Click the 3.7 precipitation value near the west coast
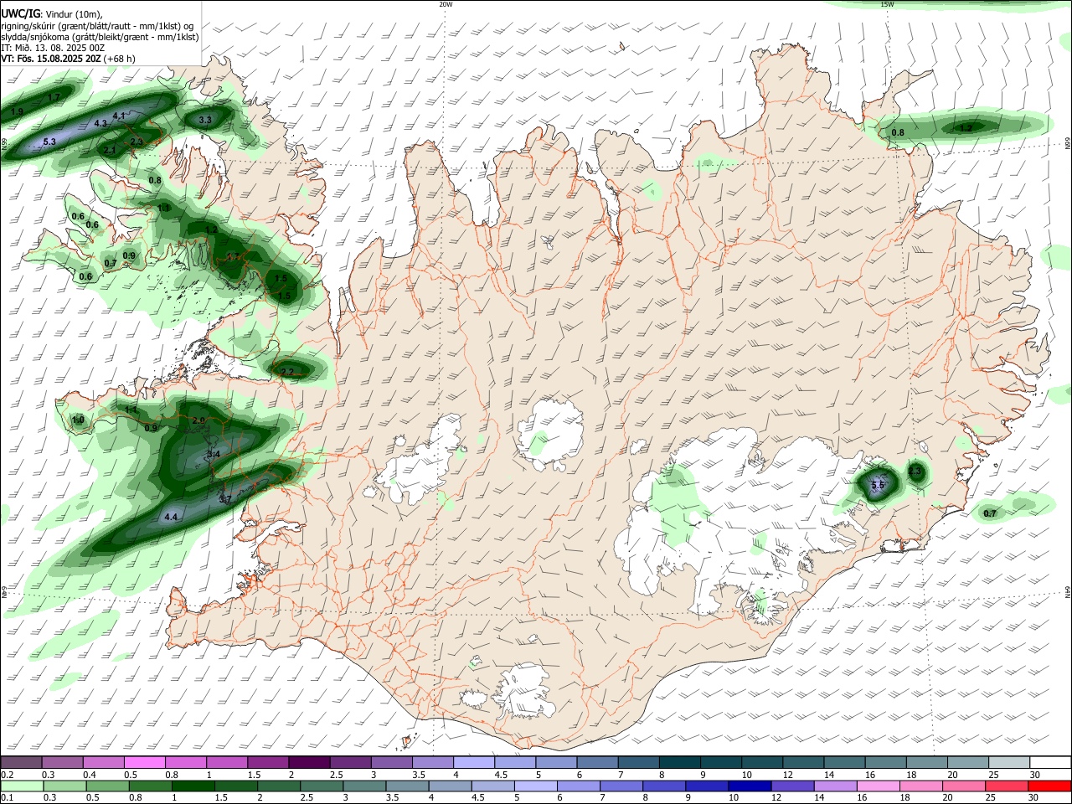Screen dimensions: 1072x804 pyautogui.click(x=224, y=499)
